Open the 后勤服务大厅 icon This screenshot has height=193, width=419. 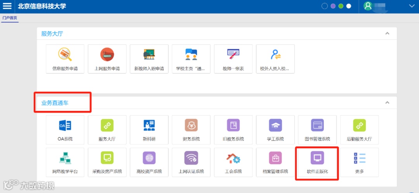pos(359,125)
